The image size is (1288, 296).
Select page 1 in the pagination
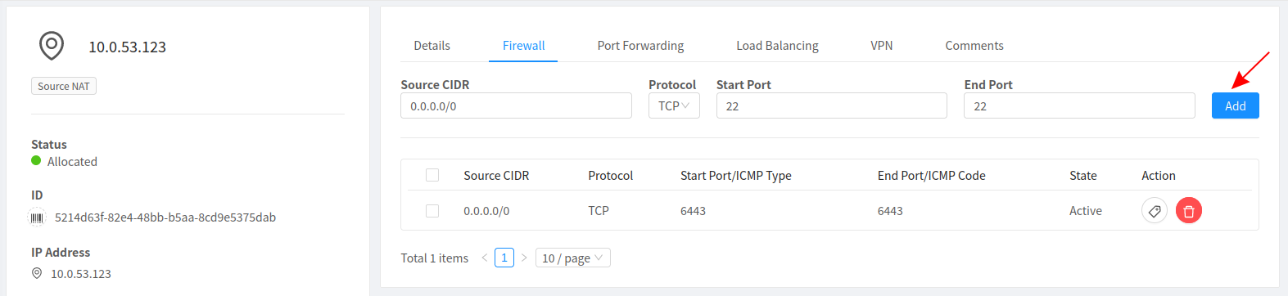504,258
